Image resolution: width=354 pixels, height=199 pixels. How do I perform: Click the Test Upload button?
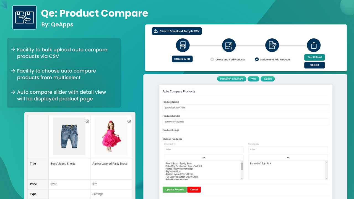tap(314, 57)
